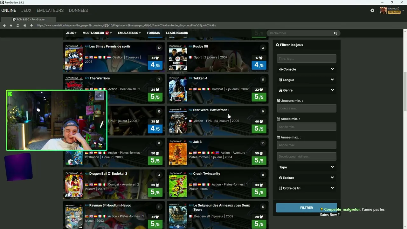Switch to the DONNEES top tab
The width and height of the screenshot is (407, 229).
pyautogui.click(x=78, y=10)
